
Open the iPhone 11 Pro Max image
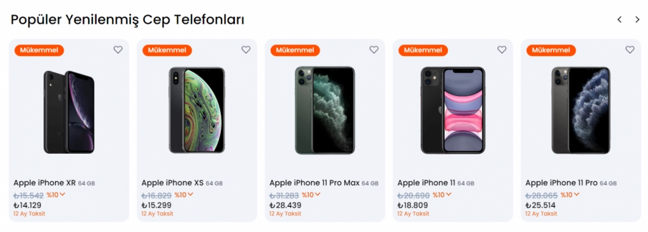(x=325, y=110)
